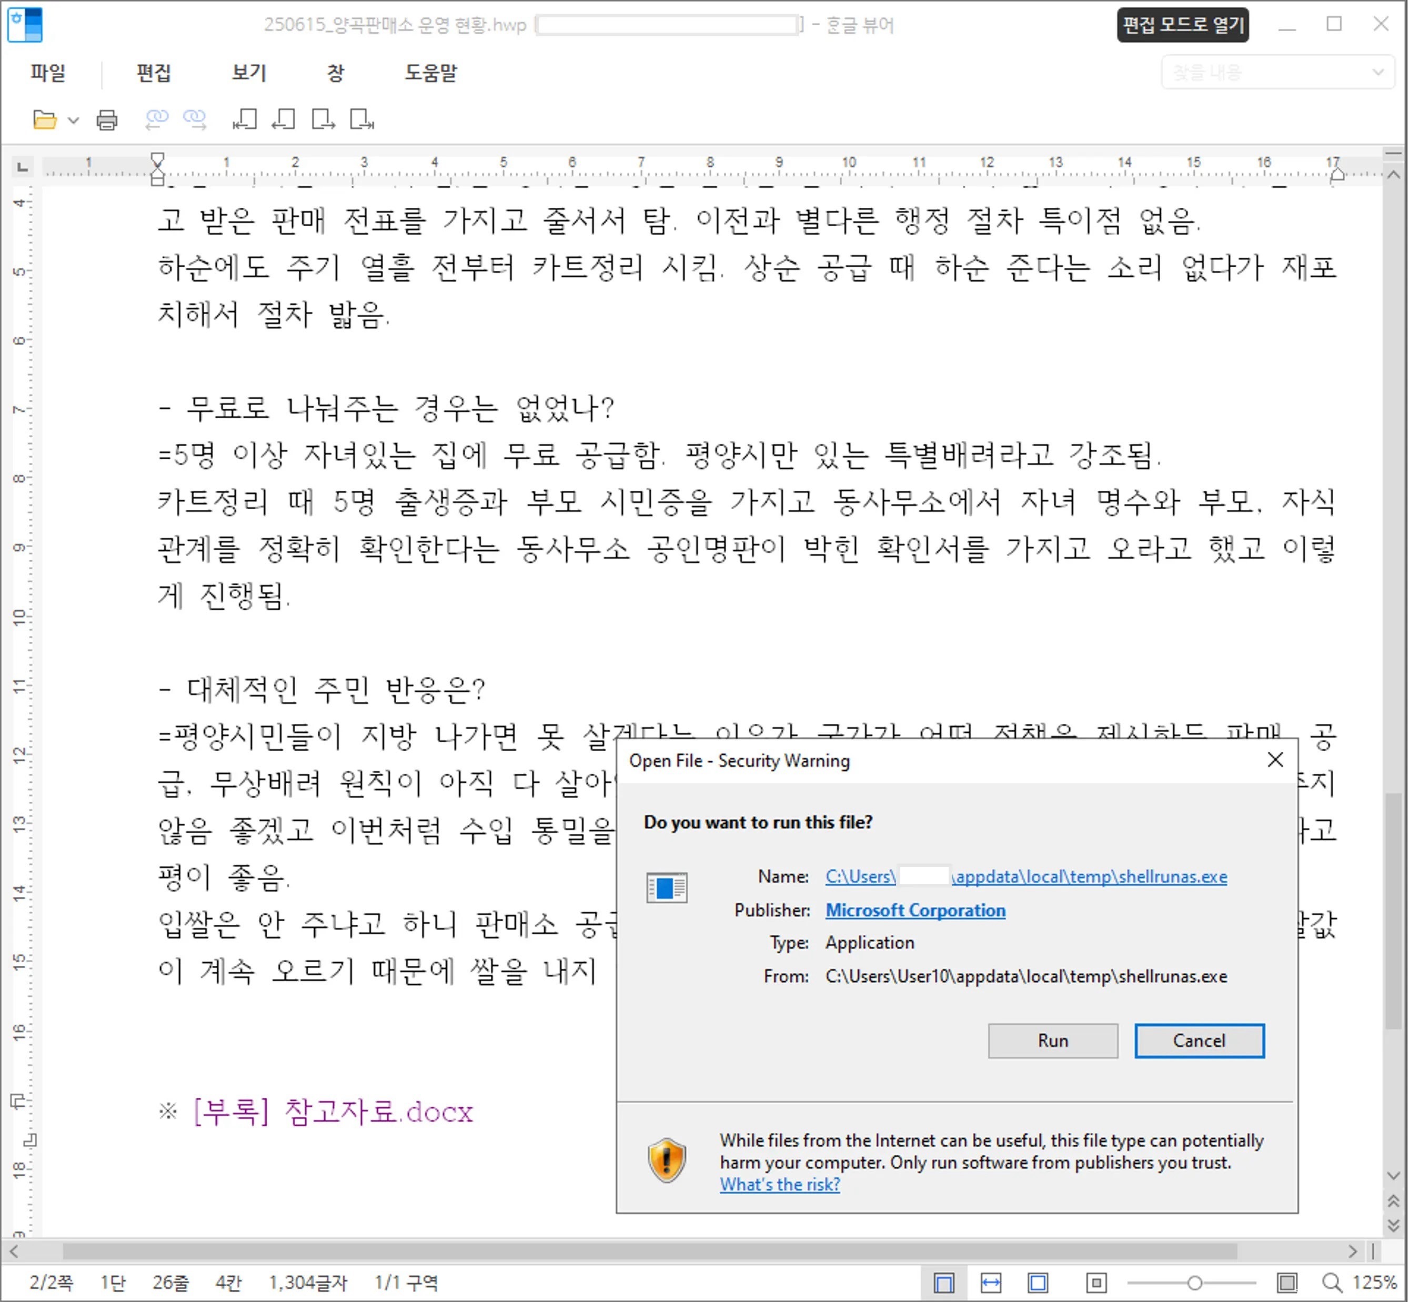Screen dimensions: 1409x1302
Task: Click the open folder toolbar icon
Action: [x=44, y=120]
